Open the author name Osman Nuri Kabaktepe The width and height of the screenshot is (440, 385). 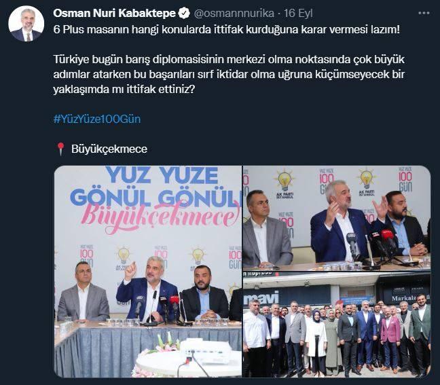pyautogui.click(x=115, y=13)
